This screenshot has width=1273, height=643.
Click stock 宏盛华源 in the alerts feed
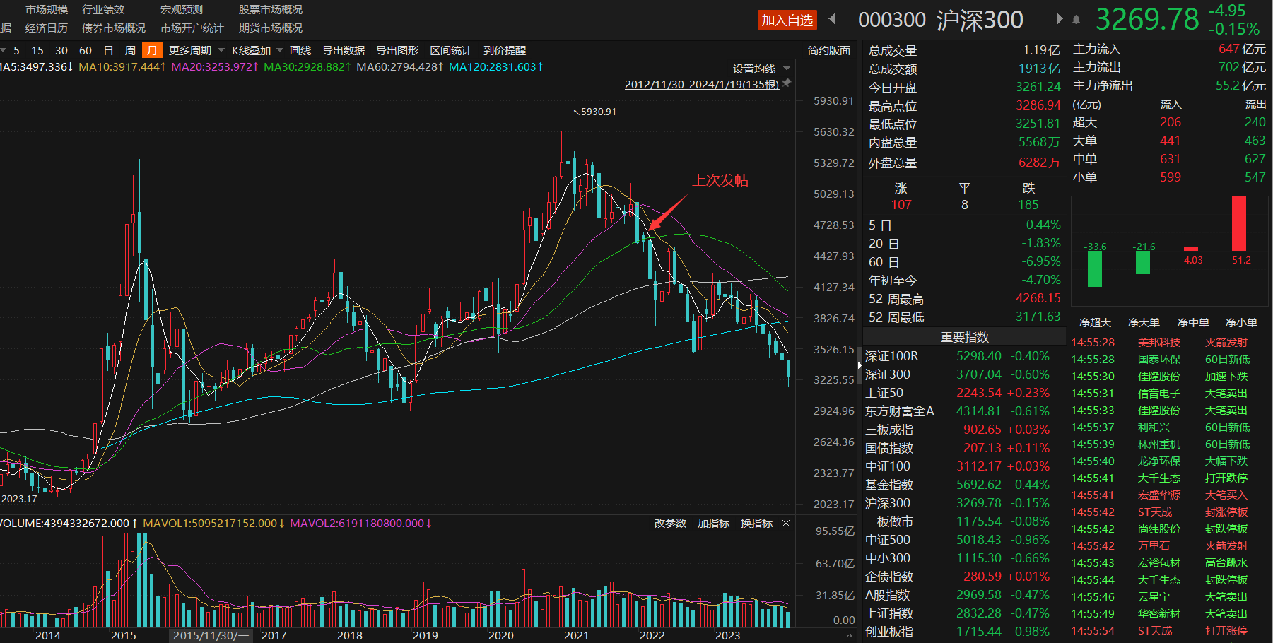pos(1159,495)
